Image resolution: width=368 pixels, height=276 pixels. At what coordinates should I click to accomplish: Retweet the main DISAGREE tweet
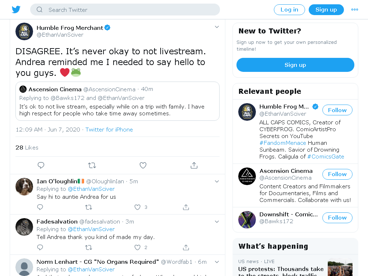92,165
